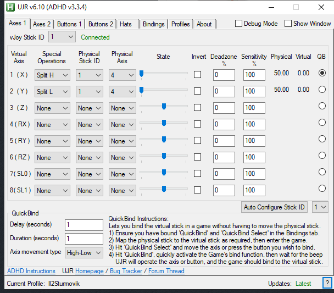
Task: Open the dropdown beside Auto Configure Stick ID
Action: click(x=320, y=207)
